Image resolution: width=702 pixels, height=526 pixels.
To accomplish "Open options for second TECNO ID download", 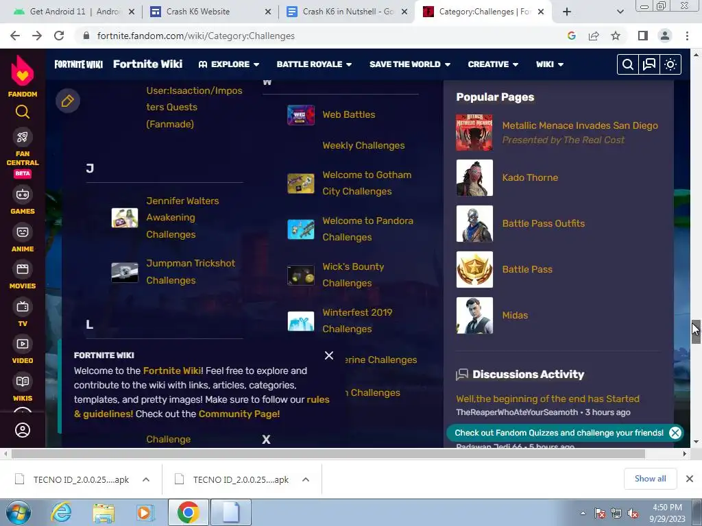I will (306, 479).
